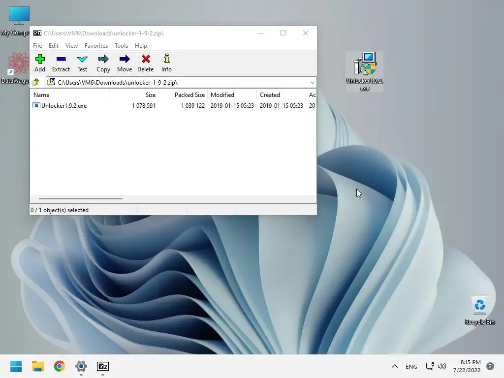Open the Windows Start menu
Screen dimensions: 504x378
point(16,366)
